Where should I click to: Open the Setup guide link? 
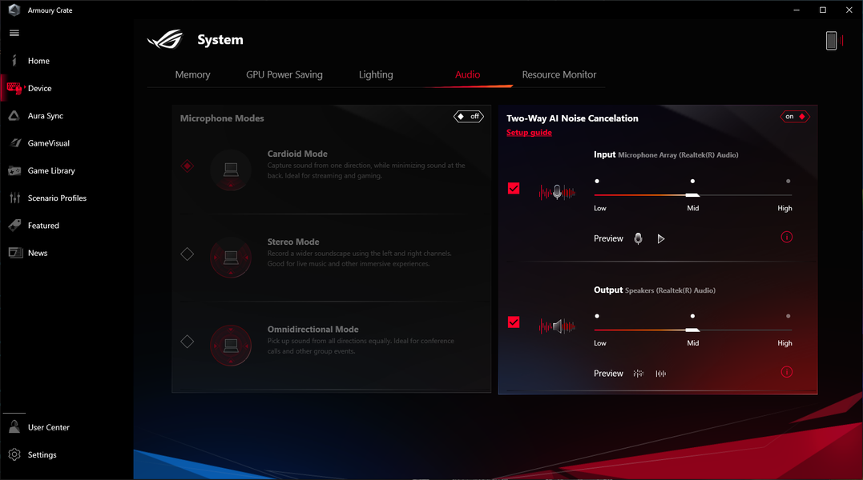(x=529, y=132)
